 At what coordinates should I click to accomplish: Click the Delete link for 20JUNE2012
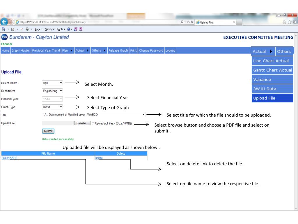(99, 158)
